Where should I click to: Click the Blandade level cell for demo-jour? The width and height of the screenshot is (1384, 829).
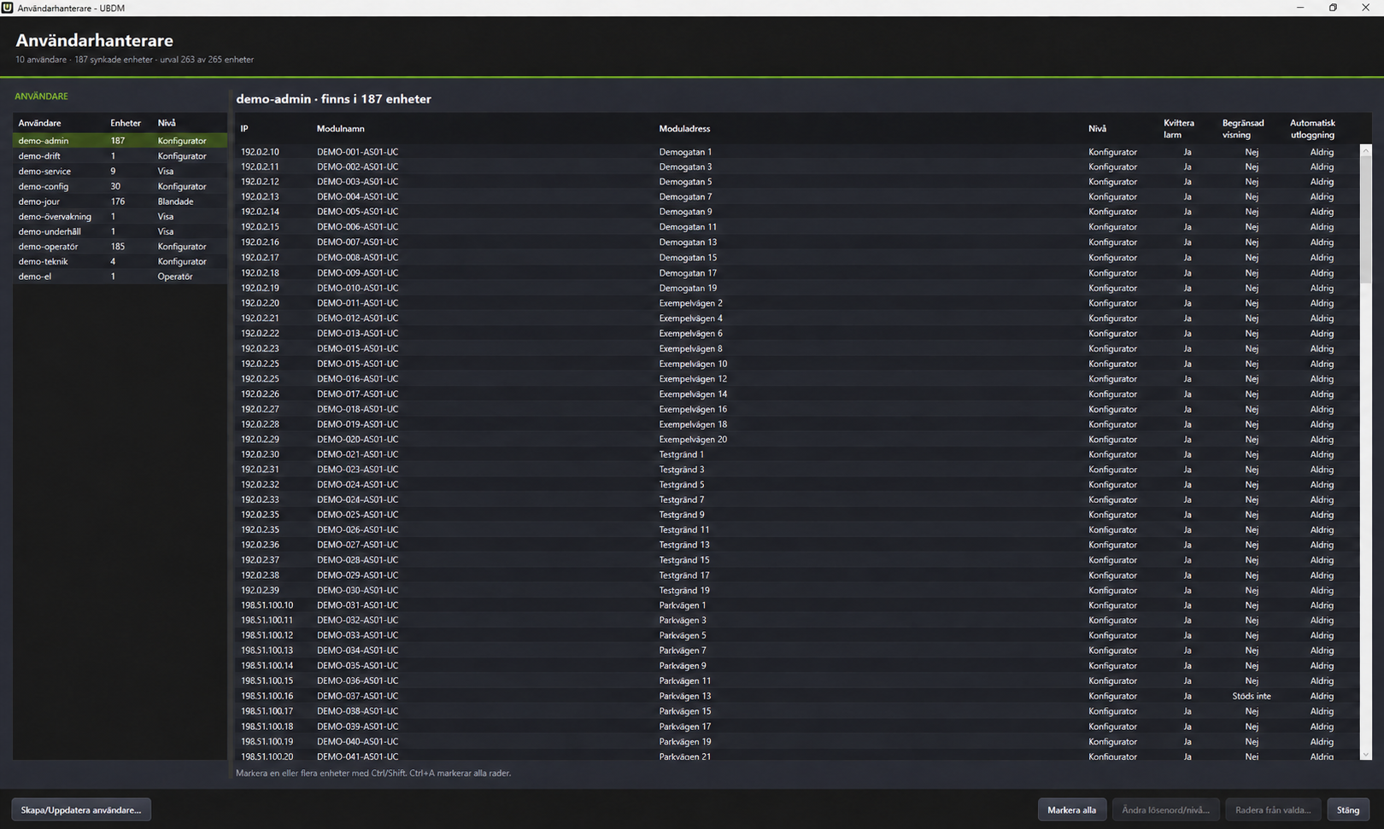tap(175, 201)
